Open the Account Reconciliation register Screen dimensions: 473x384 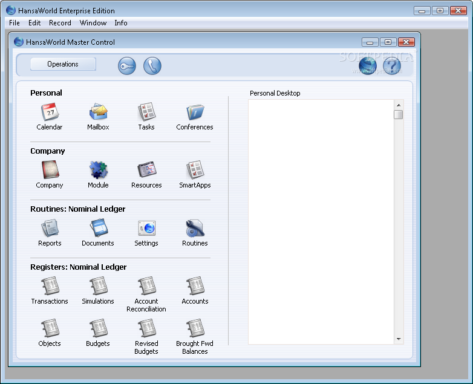pyautogui.click(x=146, y=285)
